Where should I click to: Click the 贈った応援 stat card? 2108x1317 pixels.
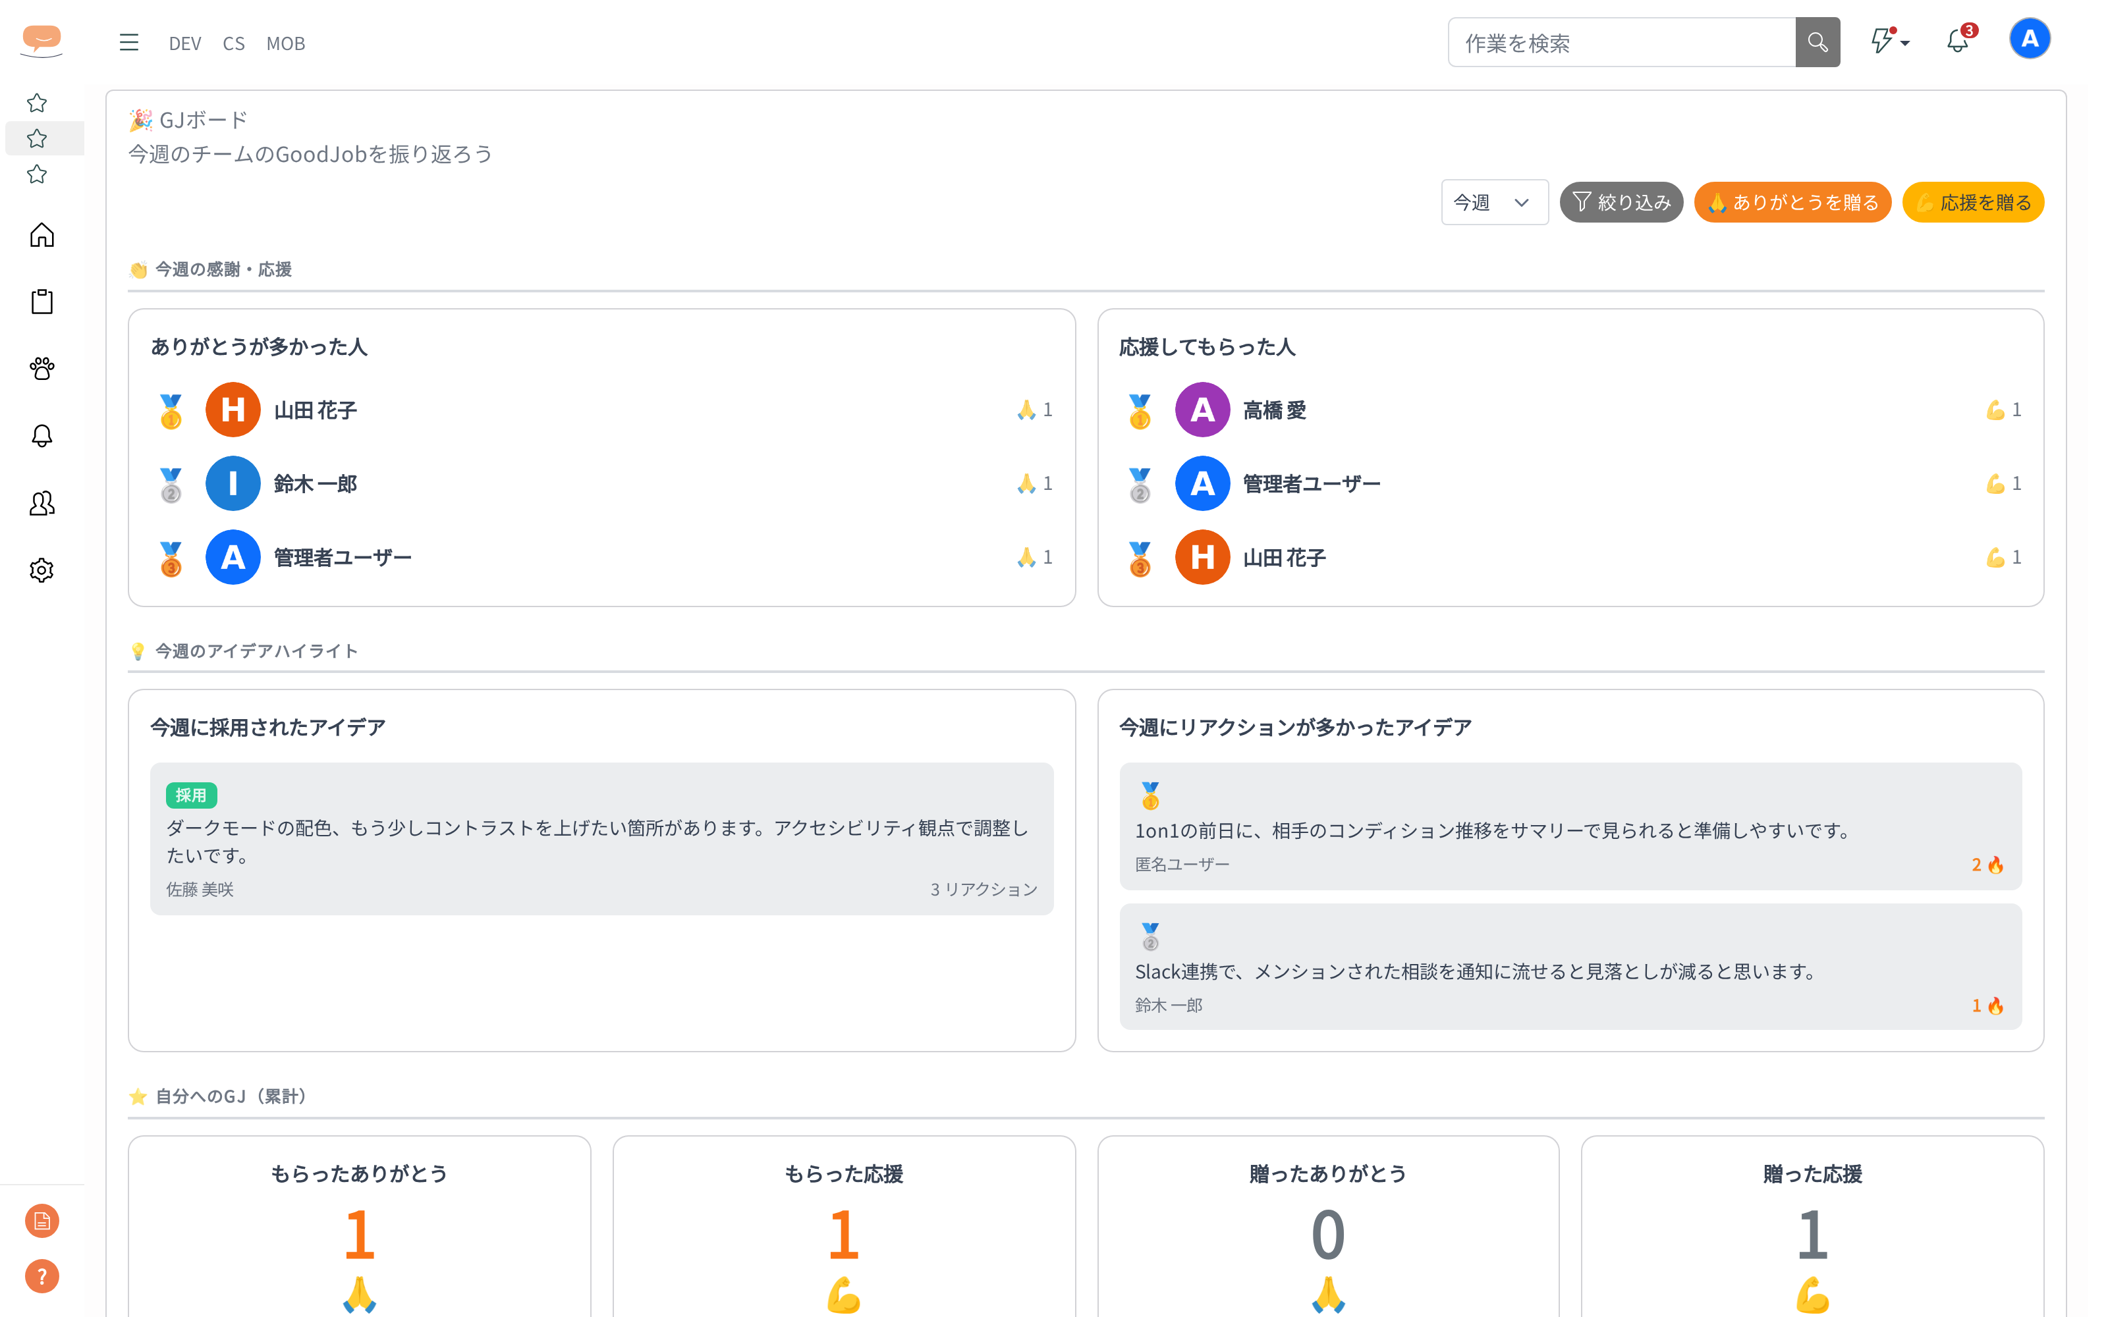(1812, 1226)
